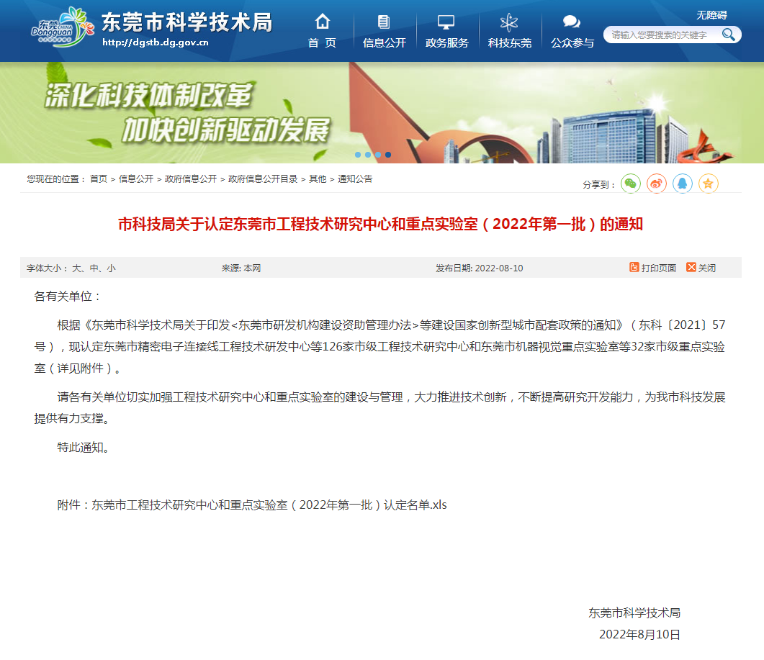This screenshot has width=764, height=660.
Task: Share the page via QQ penguin icon
Action: point(683,184)
